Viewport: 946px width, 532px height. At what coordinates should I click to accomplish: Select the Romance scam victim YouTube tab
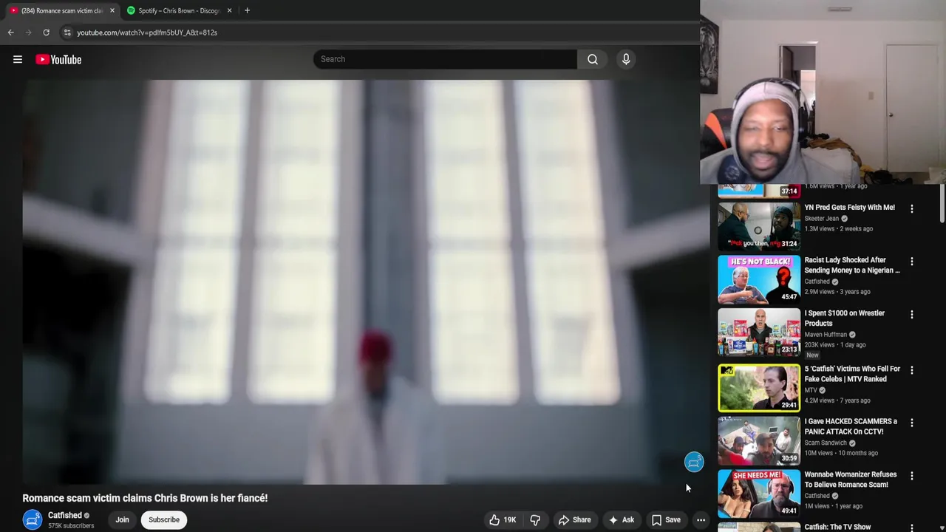(61, 10)
